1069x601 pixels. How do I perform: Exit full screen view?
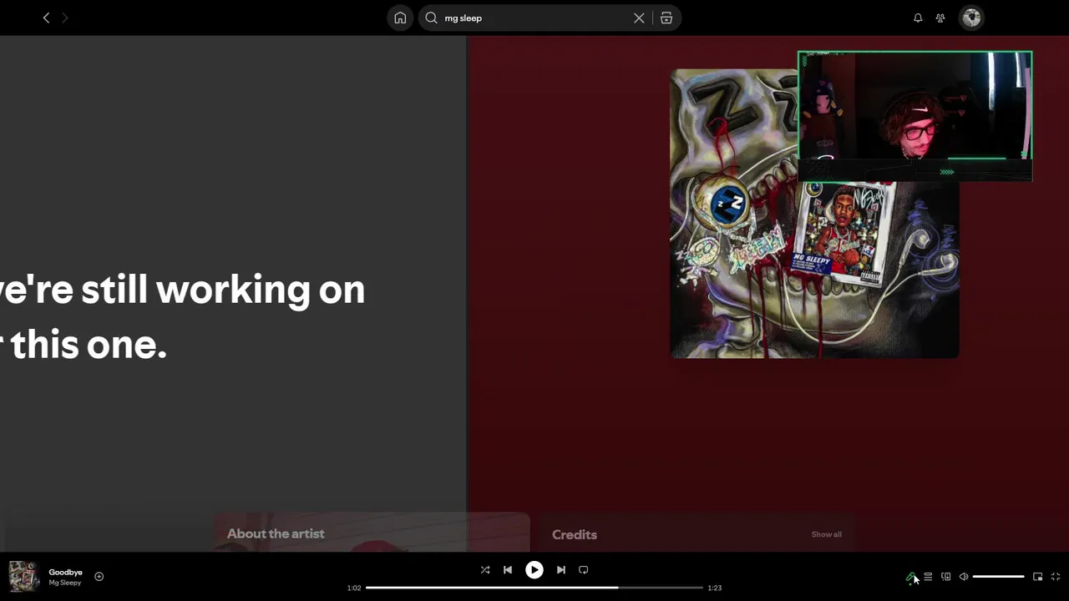1056,577
